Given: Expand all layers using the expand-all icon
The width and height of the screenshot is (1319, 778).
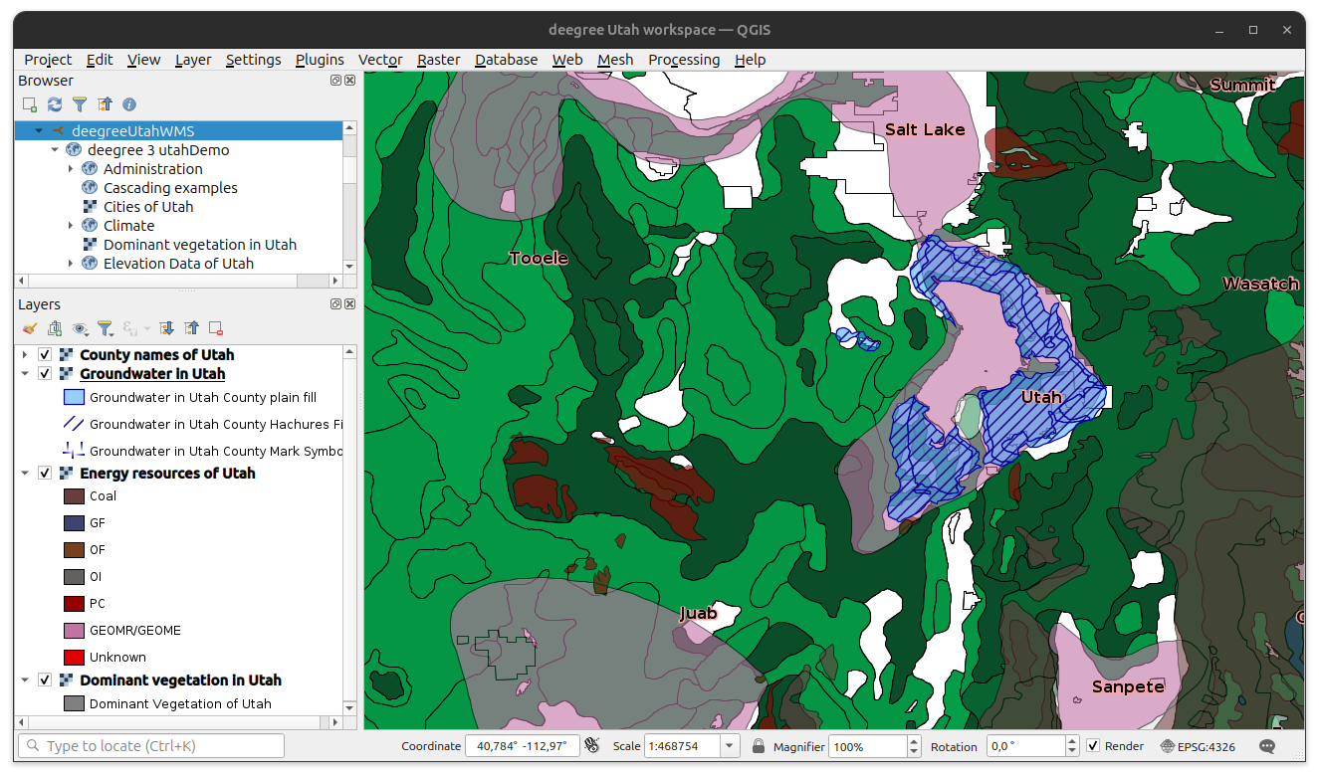Looking at the screenshot, I should pos(167,329).
